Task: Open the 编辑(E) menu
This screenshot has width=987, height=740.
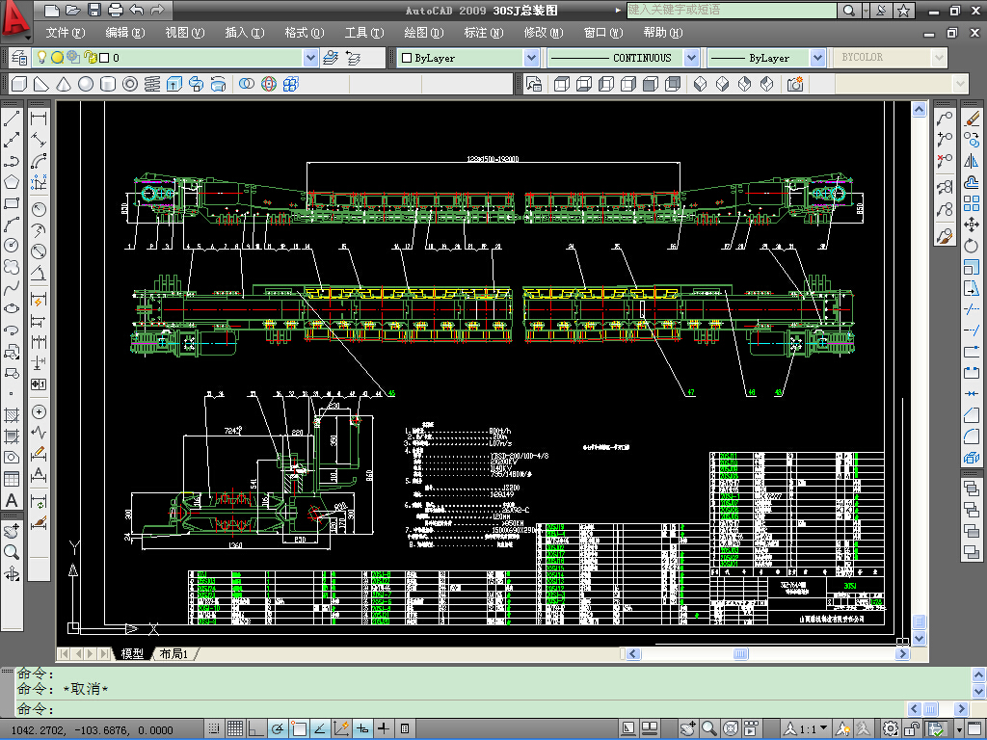Action: [x=124, y=33]
